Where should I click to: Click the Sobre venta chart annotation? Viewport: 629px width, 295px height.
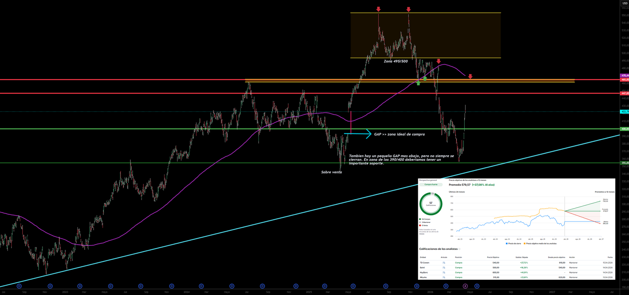[331, 172]
